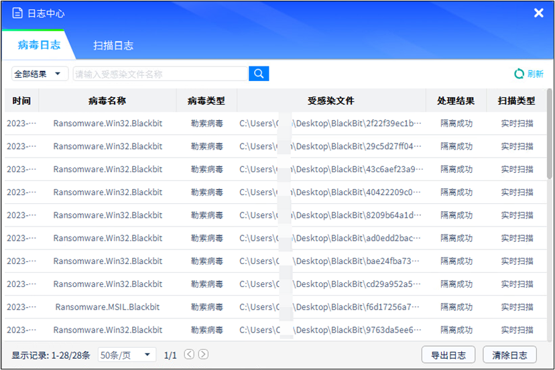Go to previous page arrow icon
The height and width of the screenshot is (370, 555).
(189, 355)
